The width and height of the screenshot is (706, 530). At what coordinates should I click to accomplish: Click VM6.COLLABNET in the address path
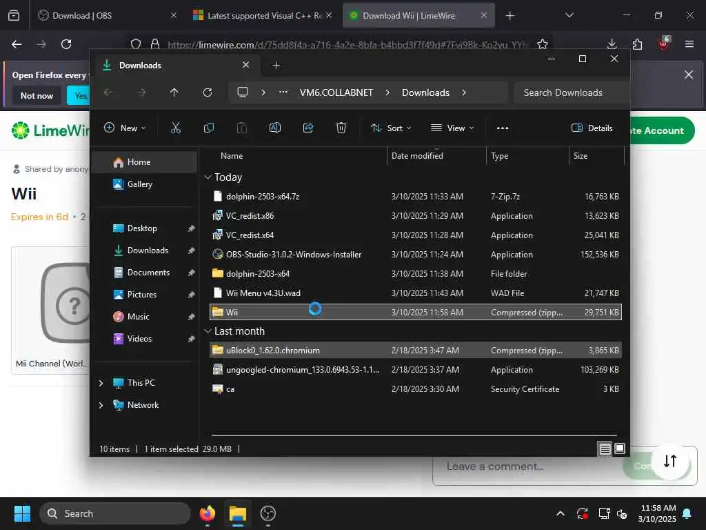(x=336, y=92)
